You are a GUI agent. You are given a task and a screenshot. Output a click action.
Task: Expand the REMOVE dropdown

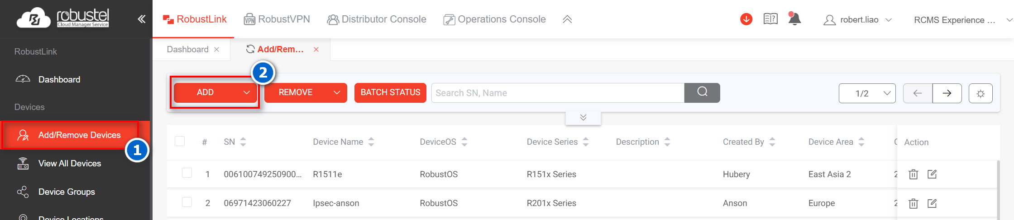tap(306, 92)
